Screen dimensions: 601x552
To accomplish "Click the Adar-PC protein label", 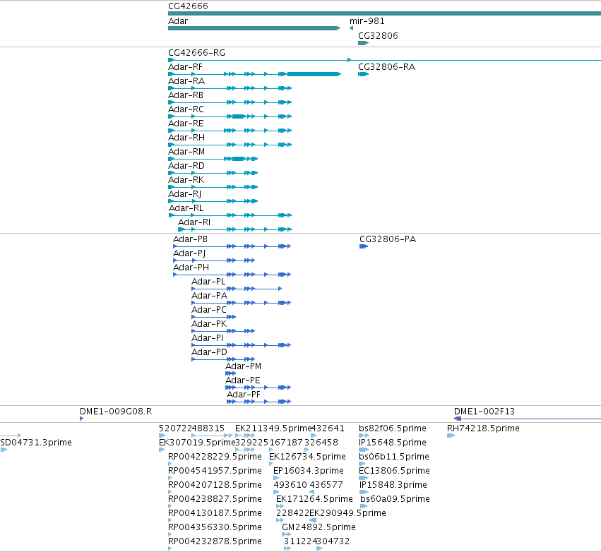I will pyautogui.click(x=209, y=310).
